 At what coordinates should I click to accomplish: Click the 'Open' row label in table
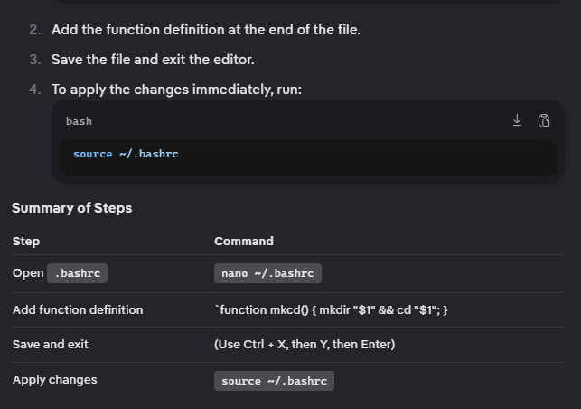coord(28,273)
